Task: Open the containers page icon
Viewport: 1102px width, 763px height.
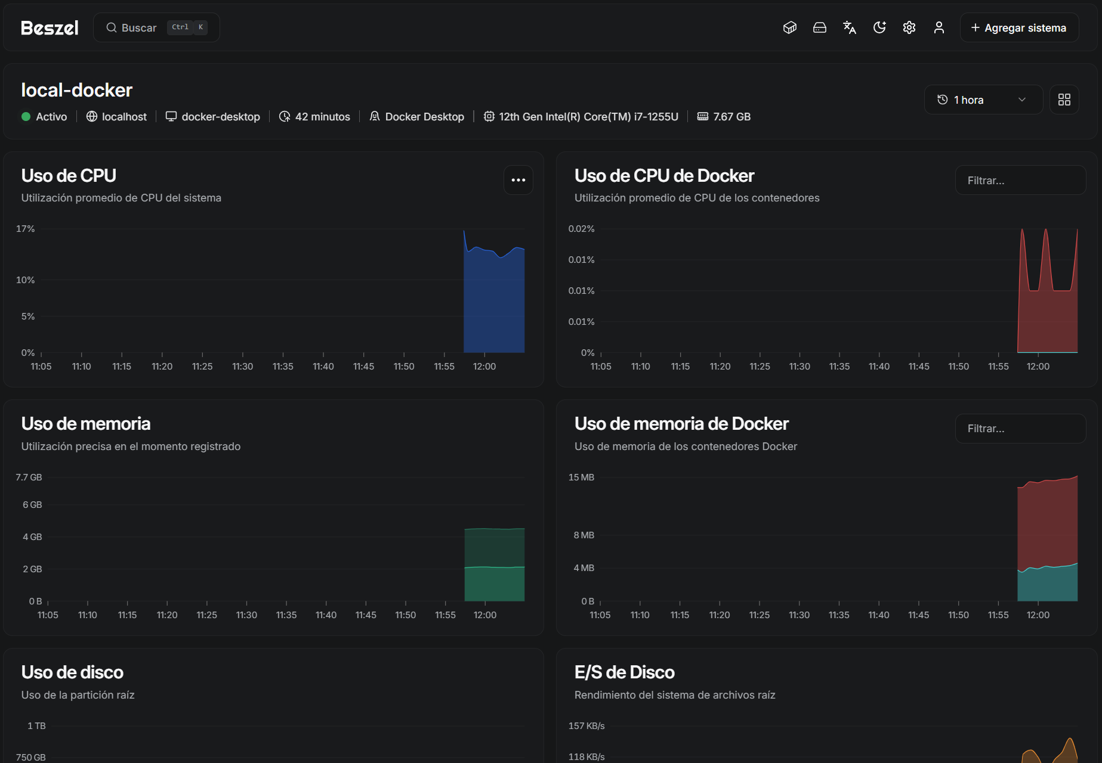Action: (789, 27)
